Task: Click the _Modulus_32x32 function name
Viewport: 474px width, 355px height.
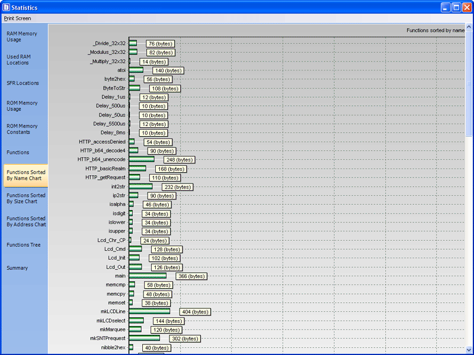Action: pyautogui.click(x=107, y=52)
